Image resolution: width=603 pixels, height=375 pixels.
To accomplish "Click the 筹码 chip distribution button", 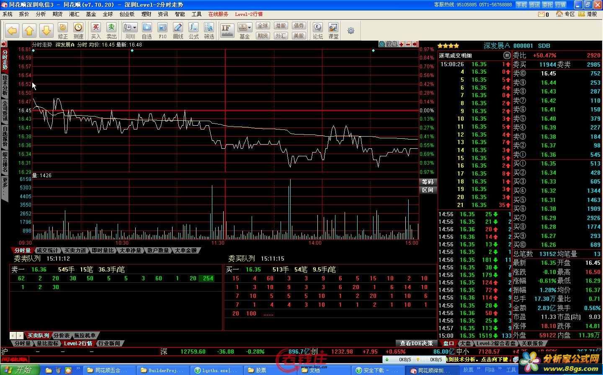I will 428,182.
